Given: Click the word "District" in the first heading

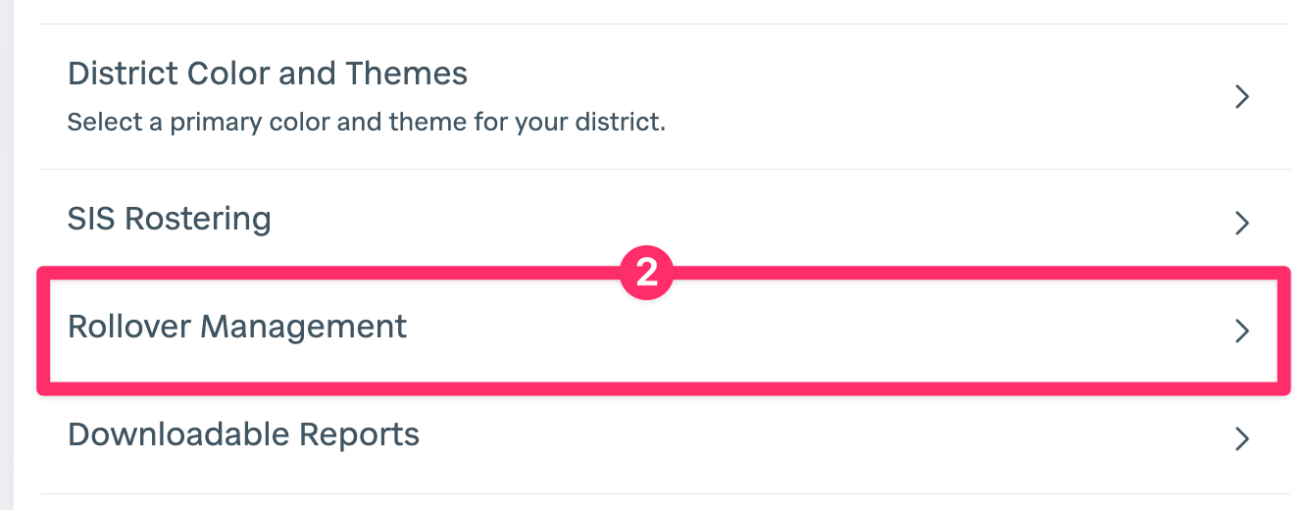Looking at the screenshot, I should click(x=118, y=74).
